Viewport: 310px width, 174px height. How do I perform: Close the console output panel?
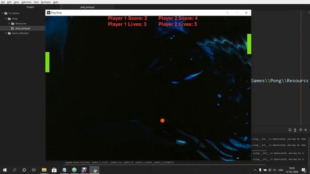(x=306, y=130)
